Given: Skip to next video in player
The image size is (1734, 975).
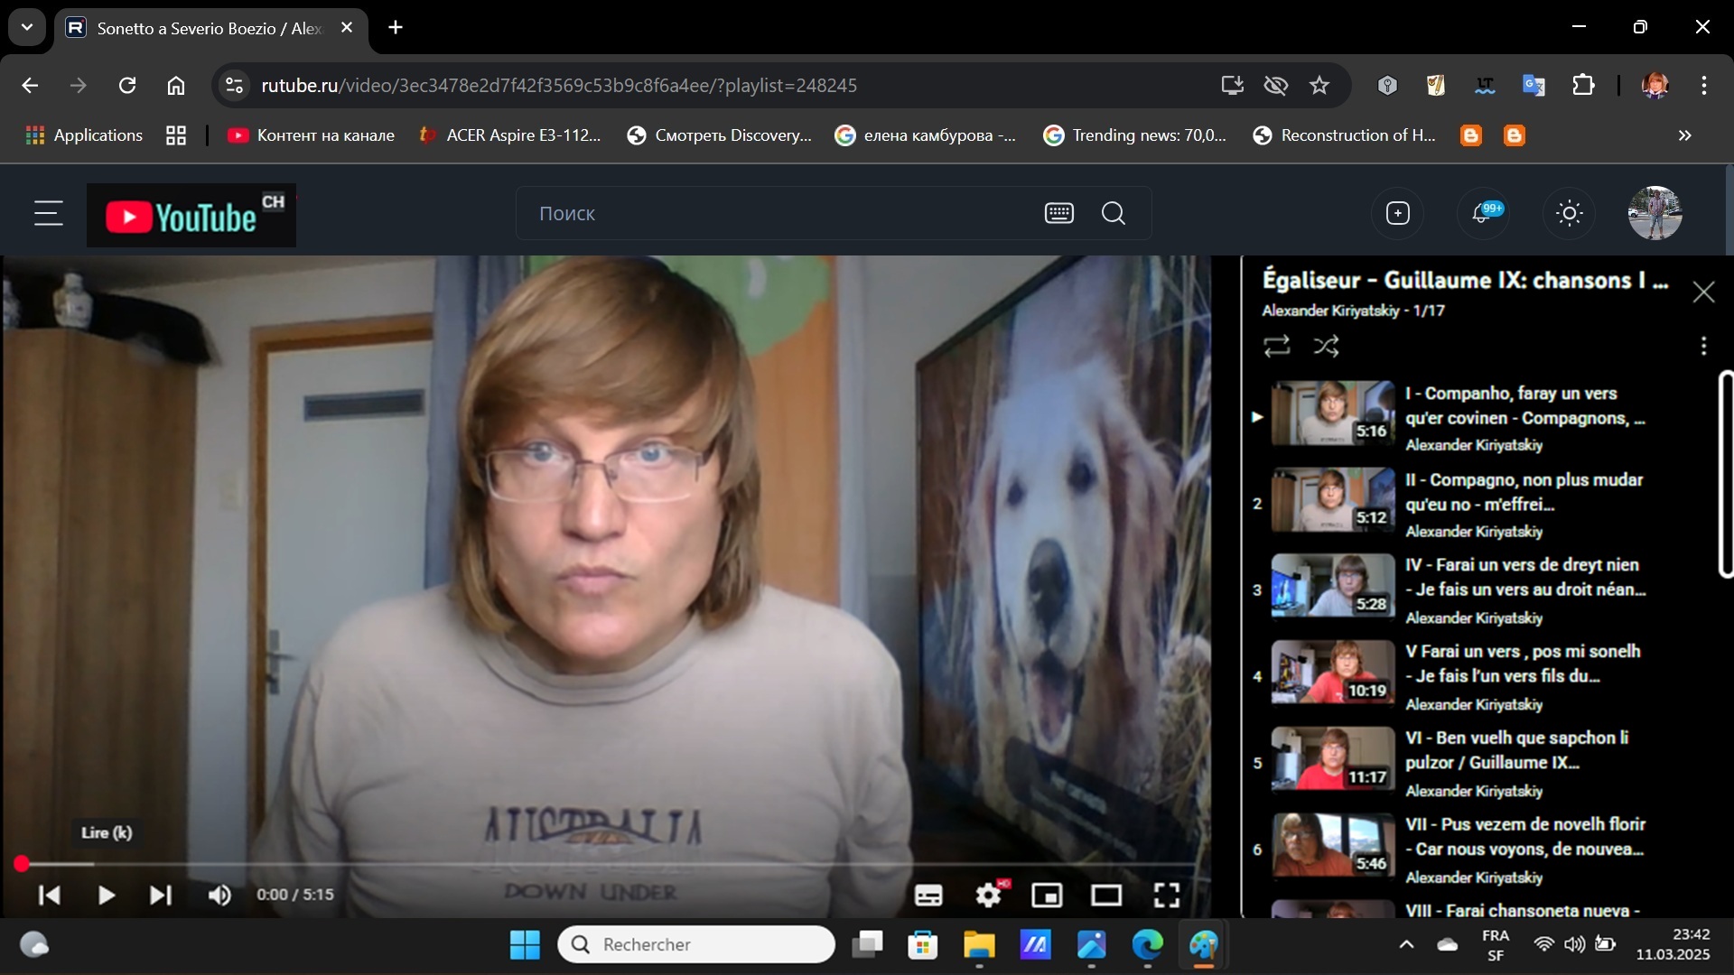Looking at the screenshot, I should pyautogui.click(x=161, y=895).
